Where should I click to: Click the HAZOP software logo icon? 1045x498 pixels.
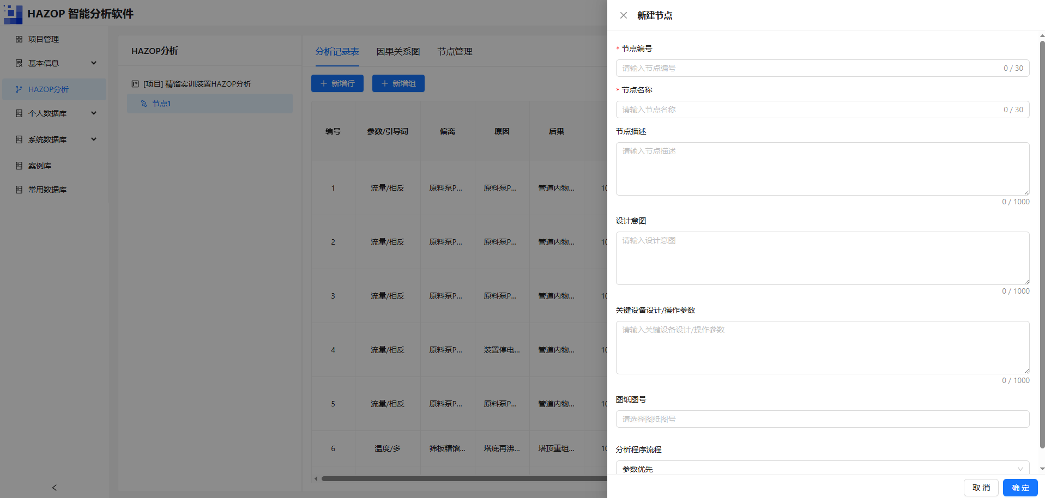[13, 14]
